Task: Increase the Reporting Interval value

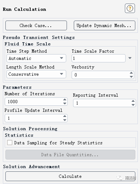Action: pyautogui.click(x=133, y=101)
